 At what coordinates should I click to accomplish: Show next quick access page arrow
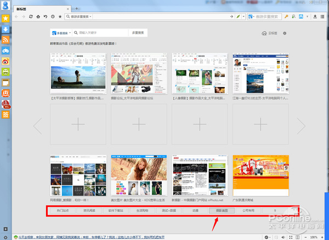(301, 126)
